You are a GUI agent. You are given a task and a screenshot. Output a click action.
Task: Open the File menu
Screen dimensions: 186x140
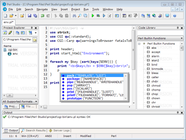tap(11, 9)
